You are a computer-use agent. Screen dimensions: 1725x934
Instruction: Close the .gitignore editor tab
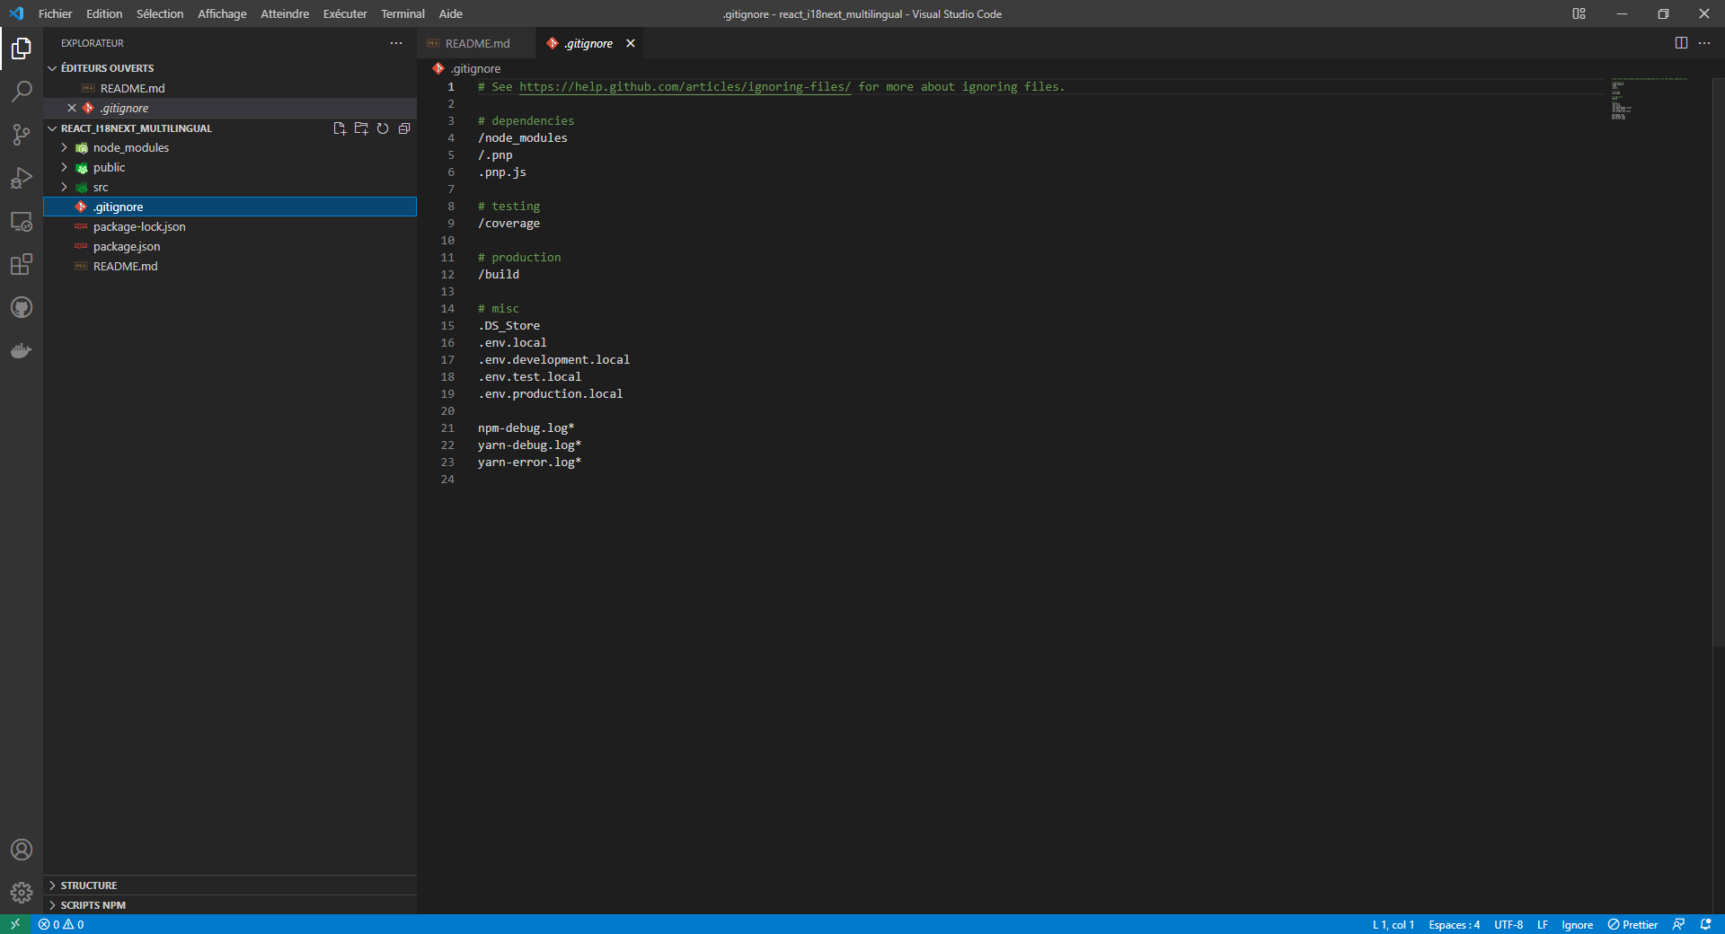631,43
